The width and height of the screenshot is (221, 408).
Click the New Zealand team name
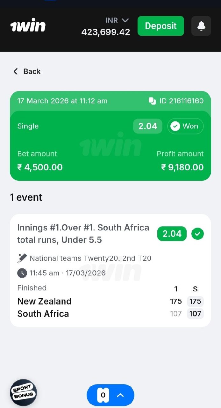tap(44, 301)
